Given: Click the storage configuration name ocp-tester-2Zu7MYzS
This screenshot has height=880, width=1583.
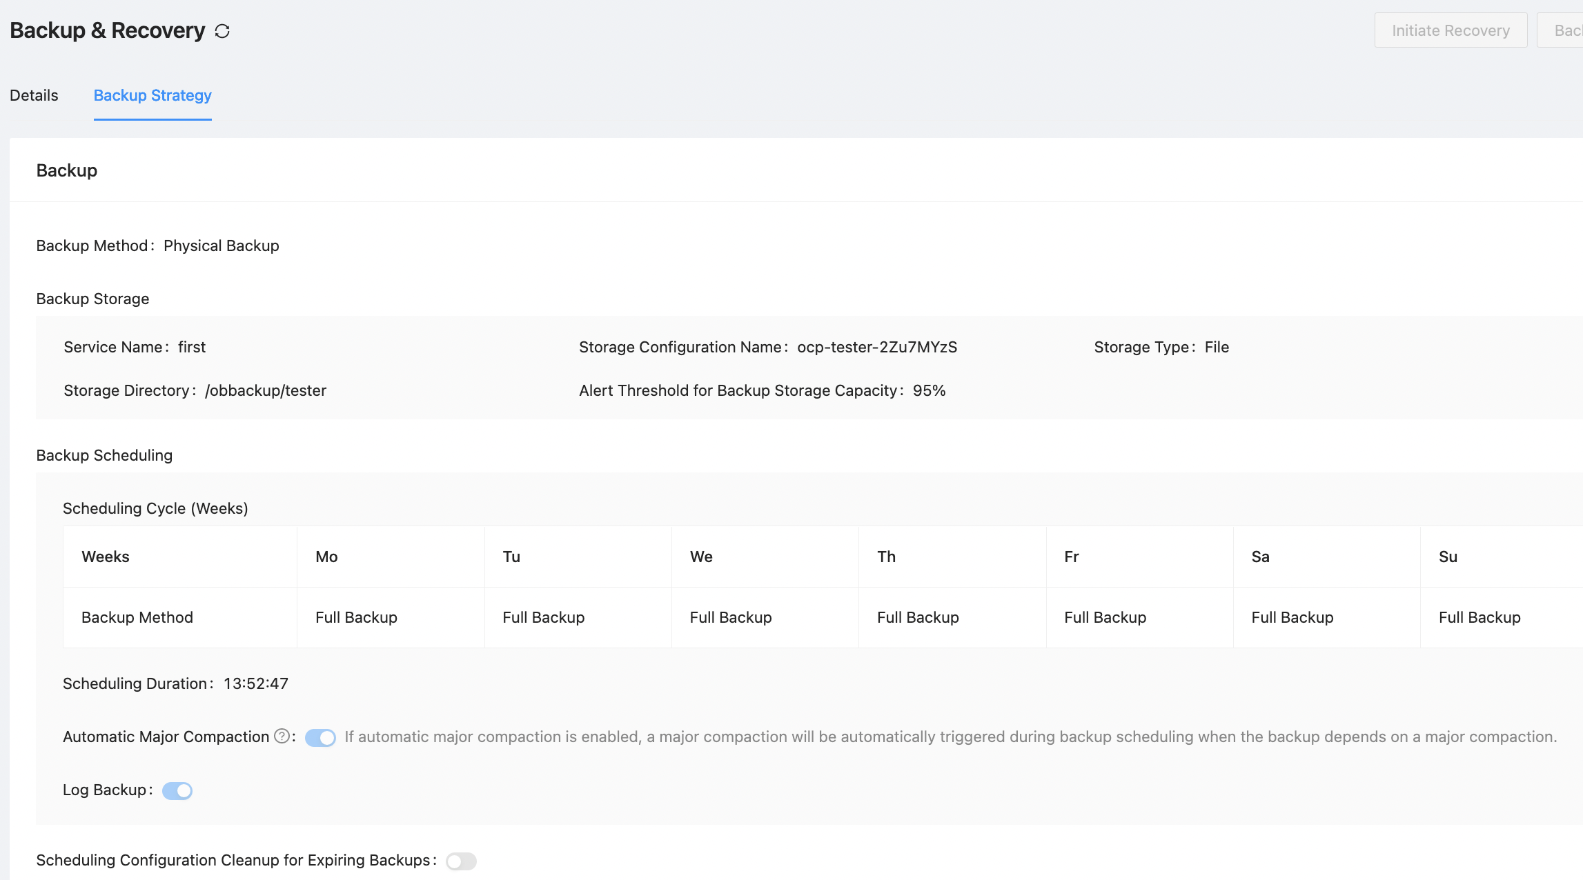Looking at the screenshot, I should [x=876, y=347].
